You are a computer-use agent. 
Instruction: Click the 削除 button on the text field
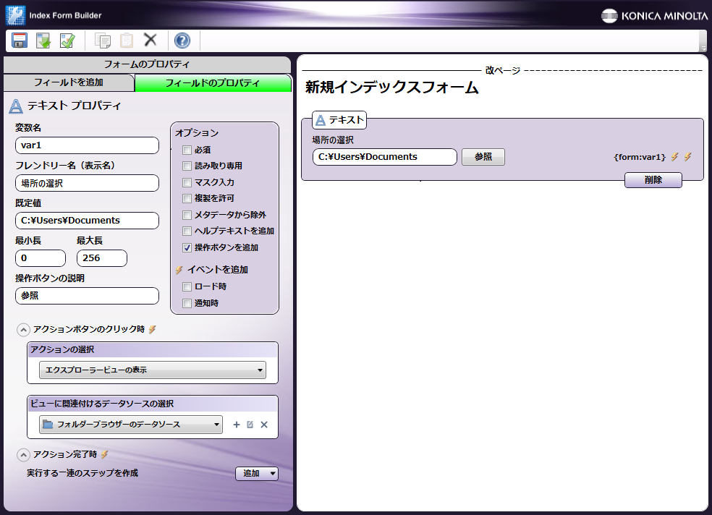tap(653, 180)
